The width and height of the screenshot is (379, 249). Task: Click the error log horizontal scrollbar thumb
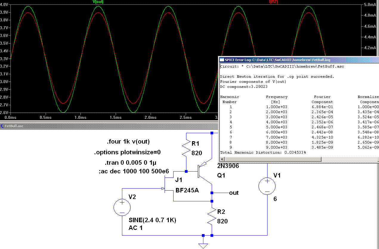pos(273,159)
